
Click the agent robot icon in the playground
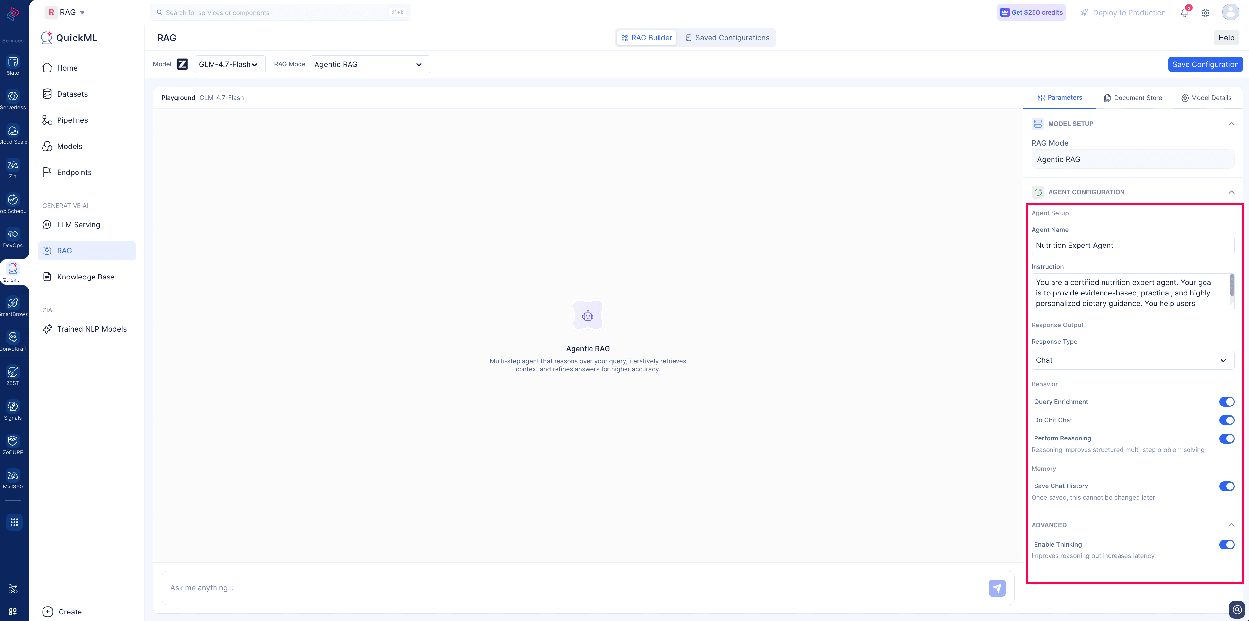588,316
